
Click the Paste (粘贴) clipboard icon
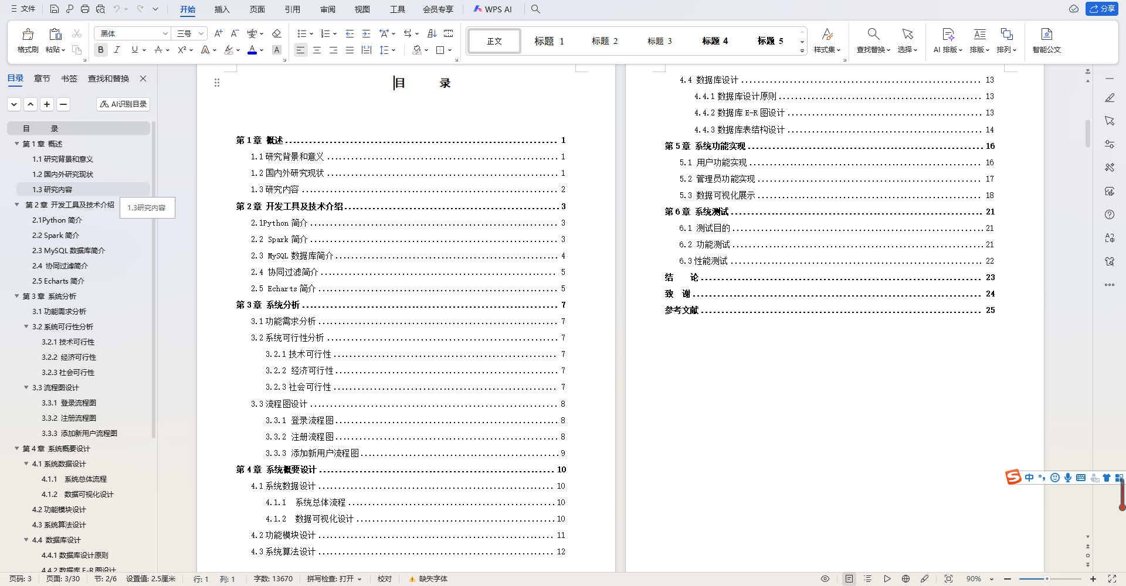click(55, 35)
